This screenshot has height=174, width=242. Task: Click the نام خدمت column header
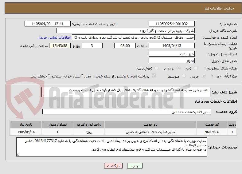(x=150, y=125)
